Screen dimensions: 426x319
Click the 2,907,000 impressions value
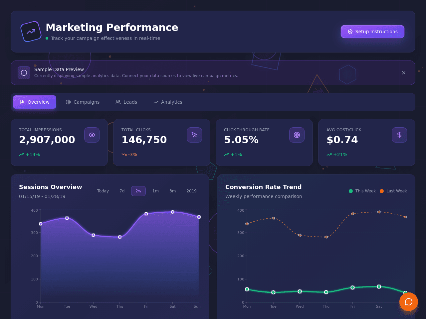pos(47,140)
